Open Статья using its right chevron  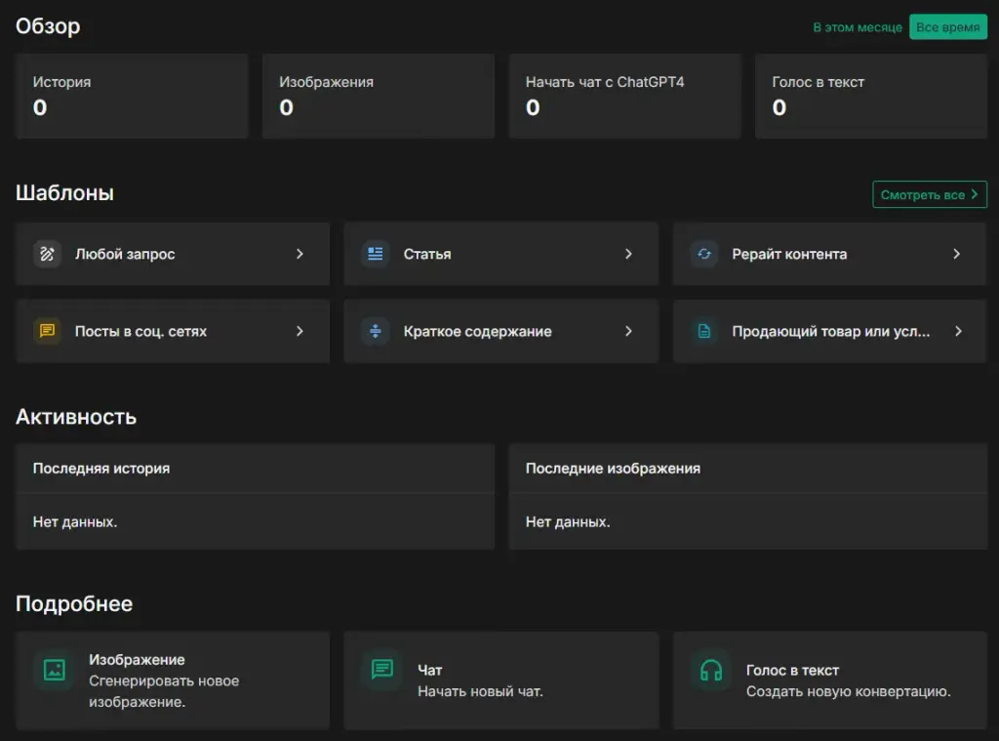[x=629, y=254]
